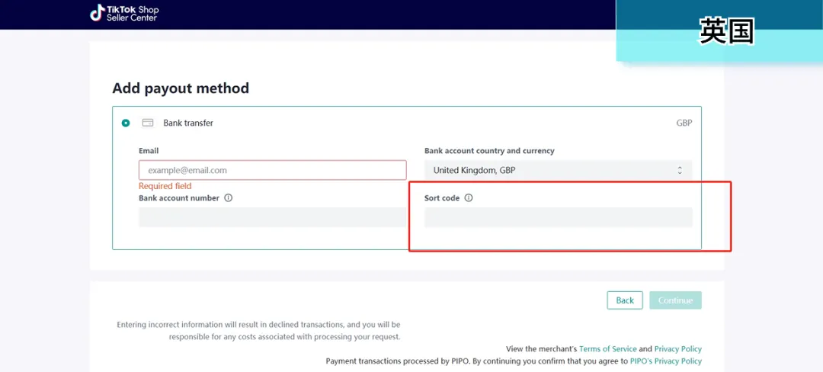Click the arrows on United Kingdom, GBP selector

(680, 170)
